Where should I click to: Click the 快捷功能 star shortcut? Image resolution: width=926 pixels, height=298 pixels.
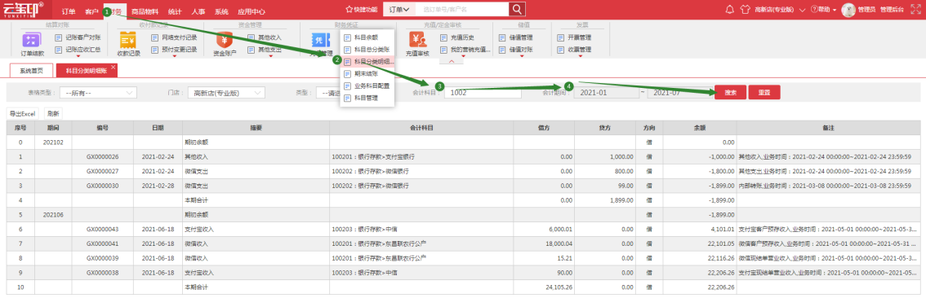click(x=362, y=10)
